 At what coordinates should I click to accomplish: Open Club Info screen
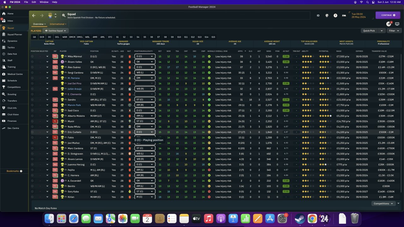[12, 108]
